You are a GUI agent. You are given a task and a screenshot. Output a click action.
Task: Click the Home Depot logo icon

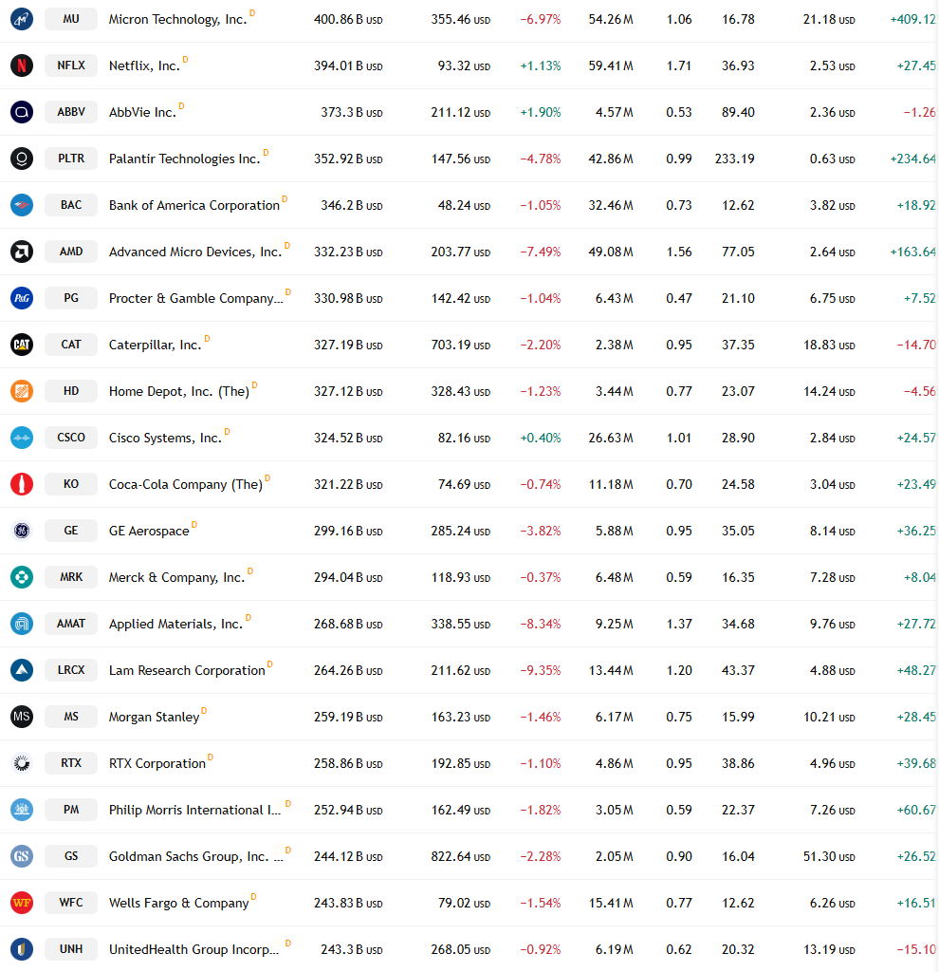(22, 391)
